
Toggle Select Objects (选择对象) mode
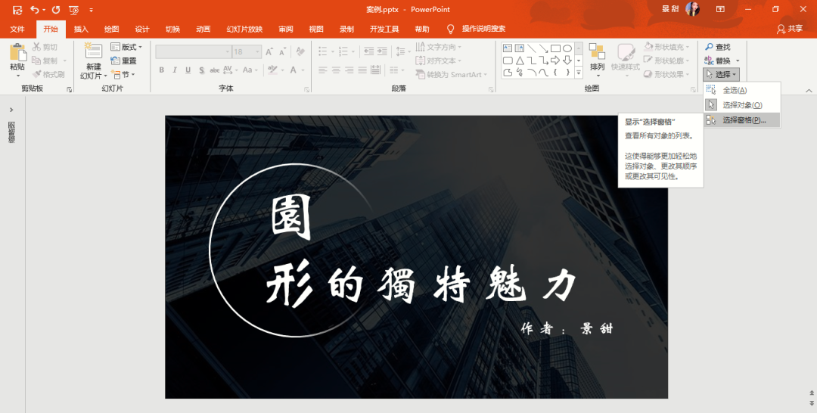741,105
